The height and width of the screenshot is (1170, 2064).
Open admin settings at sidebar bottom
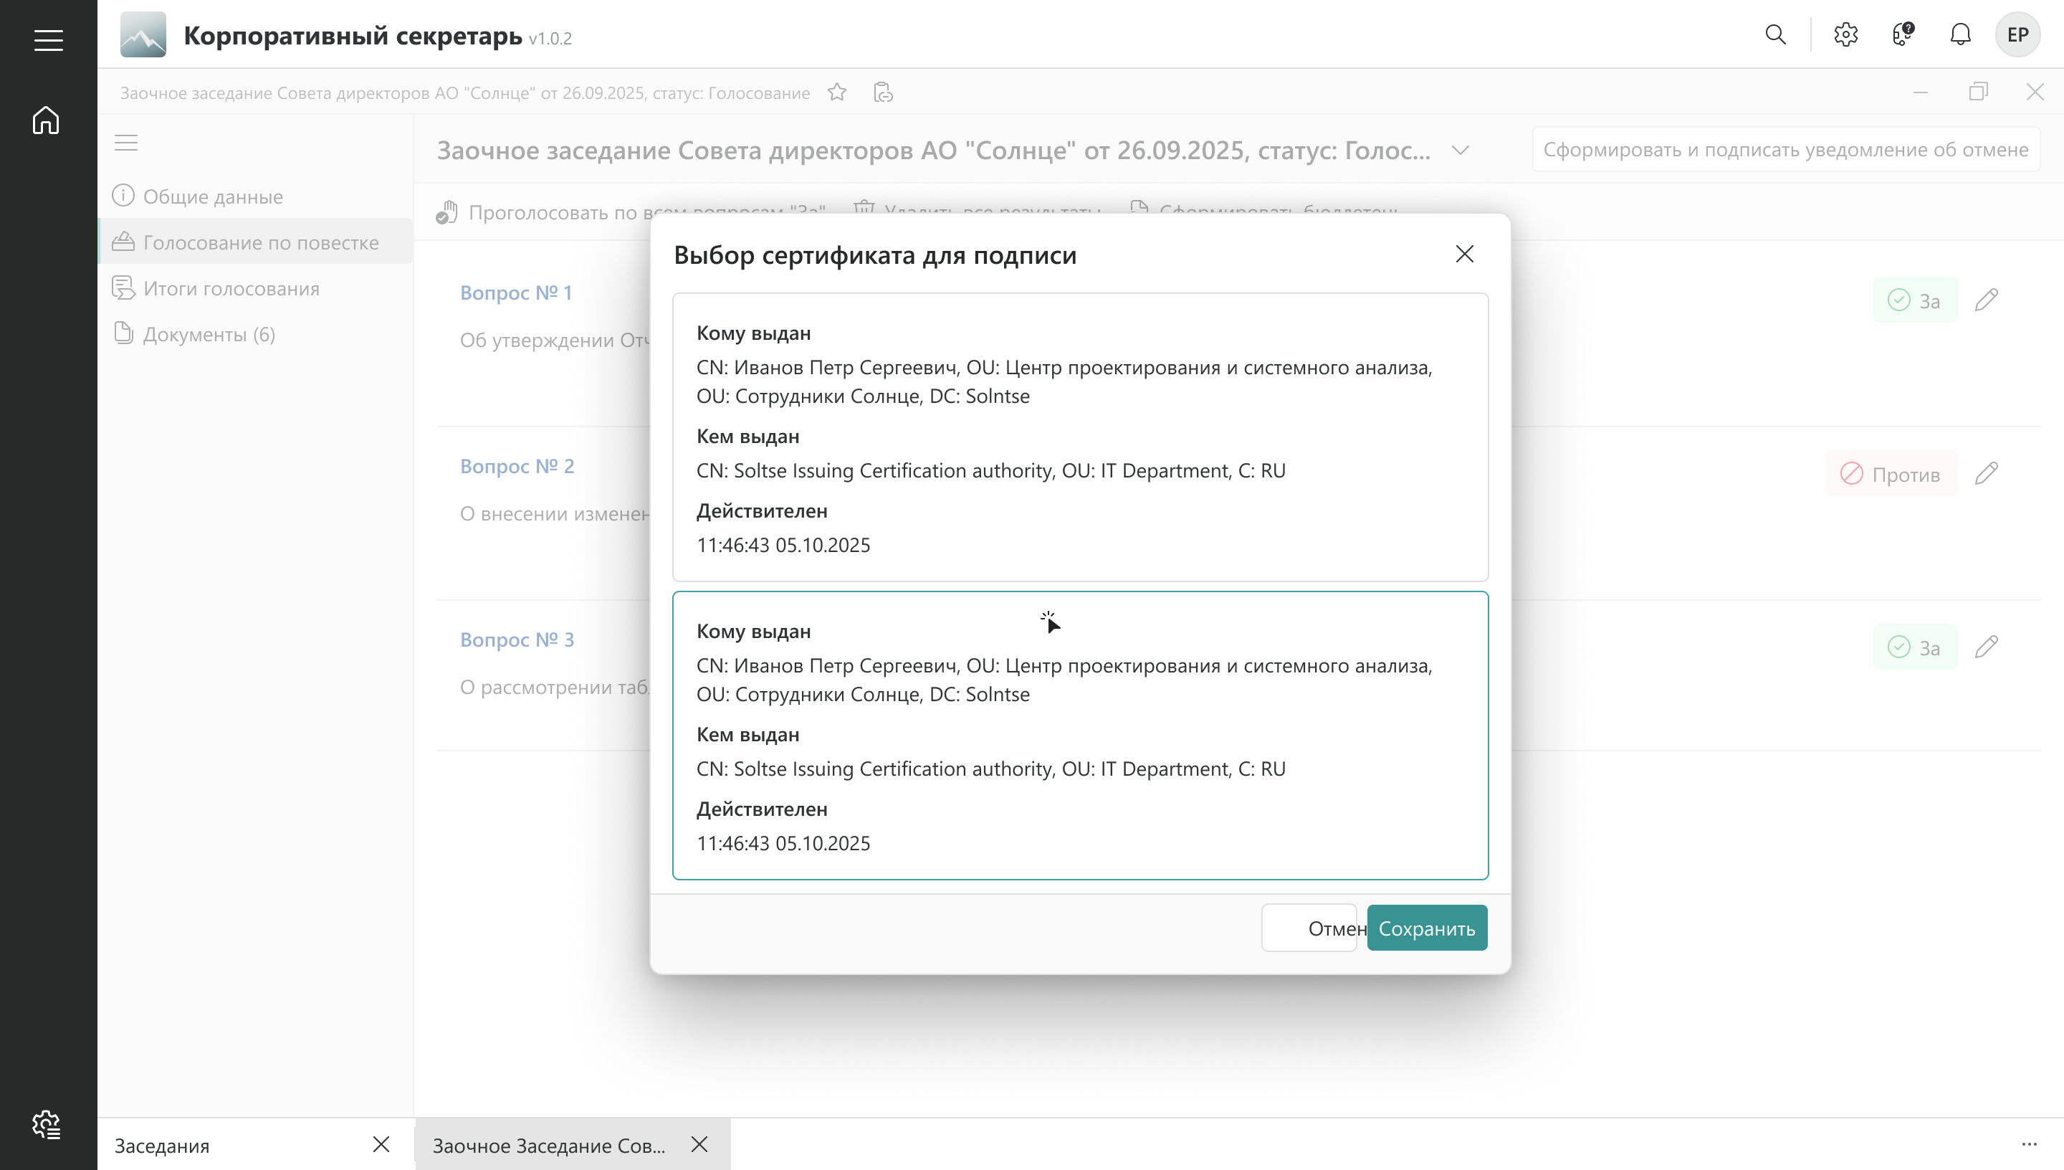pos(46,1124)
